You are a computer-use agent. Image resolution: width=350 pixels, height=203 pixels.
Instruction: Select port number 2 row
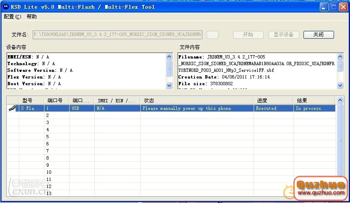point(171,115)
